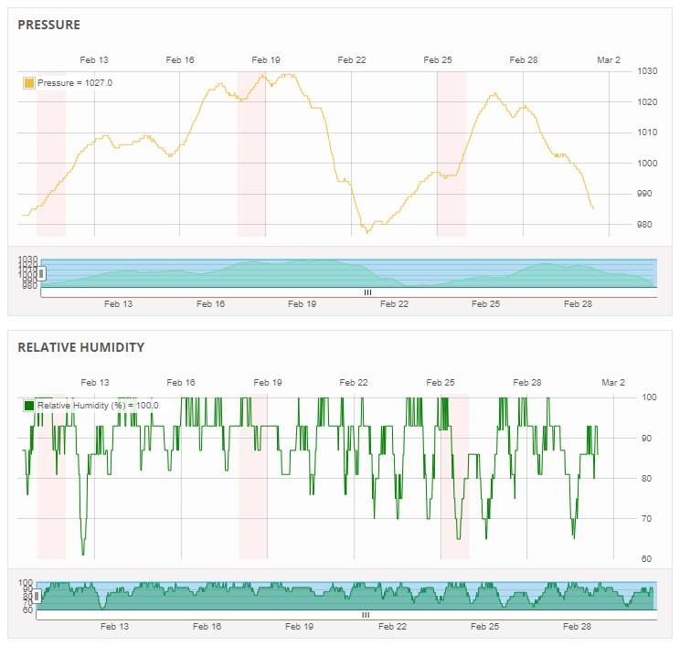
Task: Click the Humidity navigator scrollbar grip
Action: [366, 615]
